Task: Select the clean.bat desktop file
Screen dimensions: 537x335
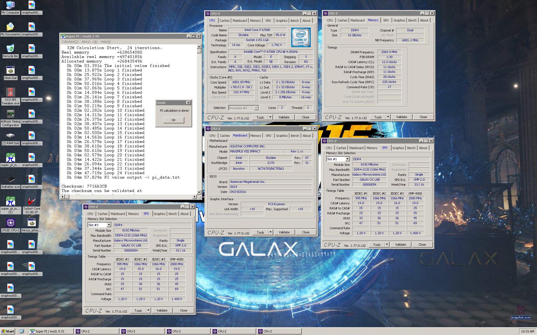Action: click(10, 73)
